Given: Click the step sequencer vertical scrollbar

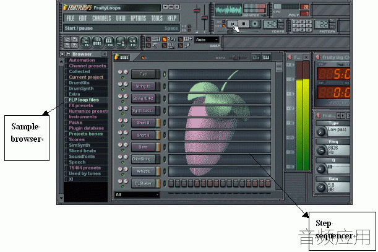Looking at the screenshot, I should click(x=279, y=67).
